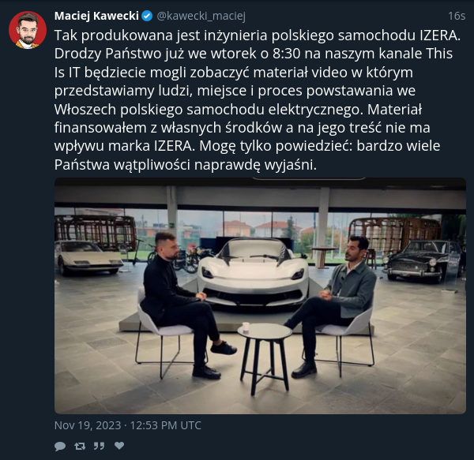Click the quote marks icon
This screenshot has height=460, width=474.
pos(100,446)
